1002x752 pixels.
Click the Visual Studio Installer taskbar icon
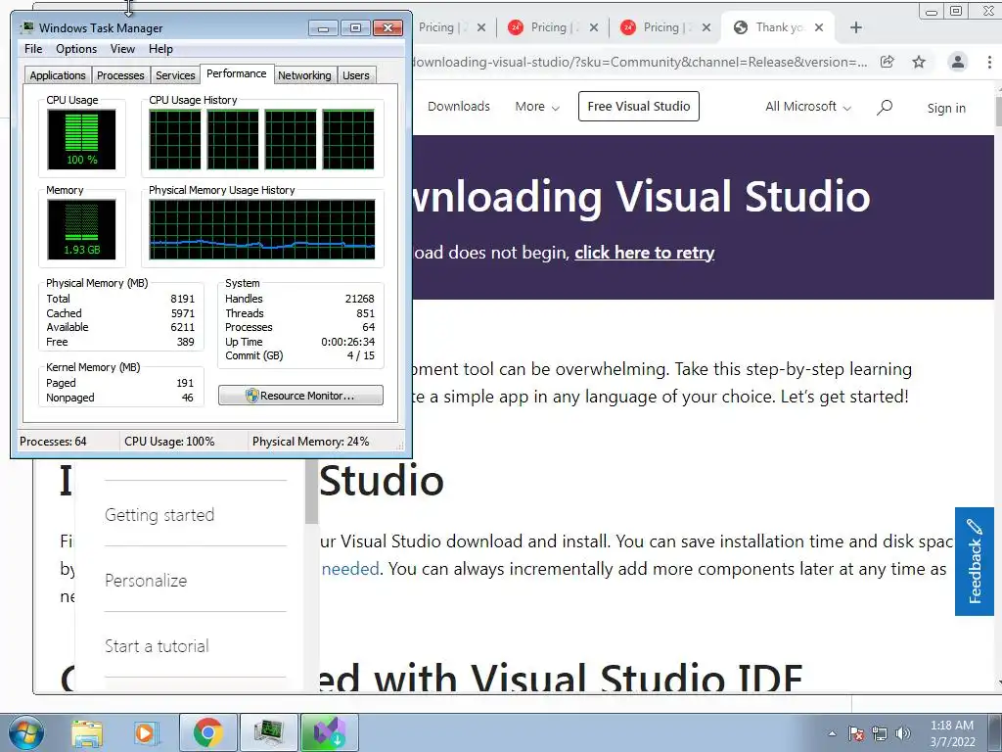[329, 732]
